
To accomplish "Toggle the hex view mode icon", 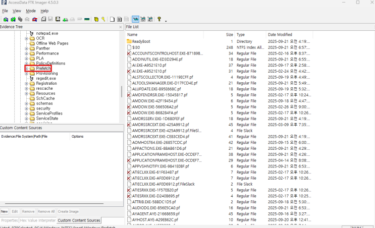I will (x=150, y=19).
